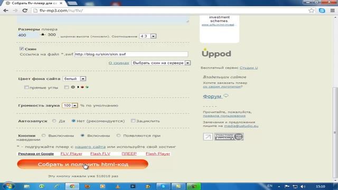
Task: Open Windows Explorer from the taskbar
Action: [x=27, y=186]
